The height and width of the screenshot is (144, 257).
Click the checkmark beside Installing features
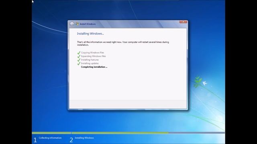(79, 60)
